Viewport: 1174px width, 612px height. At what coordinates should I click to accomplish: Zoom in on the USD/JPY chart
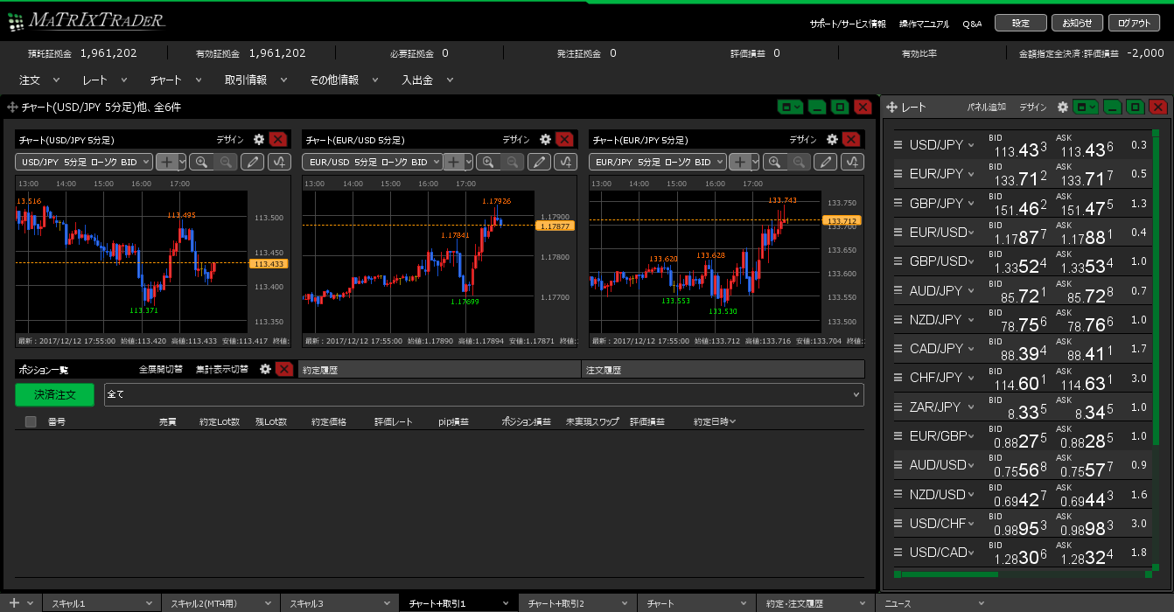click(202, 162)
